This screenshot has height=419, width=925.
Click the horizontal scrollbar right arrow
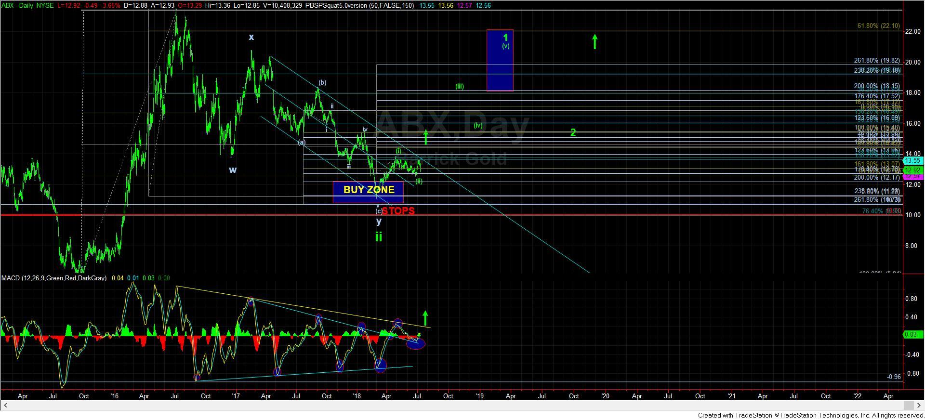pos(920,405)
